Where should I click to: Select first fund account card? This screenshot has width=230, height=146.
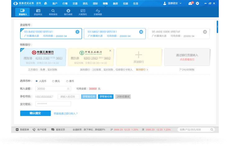click(x=51, y=34)
